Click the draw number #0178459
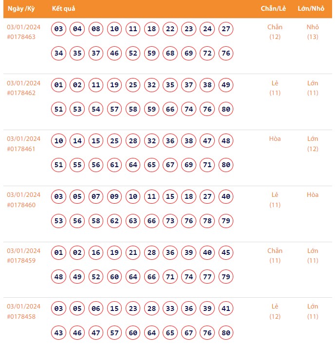This screenshot has width=336, height=347. pos(21,261)
